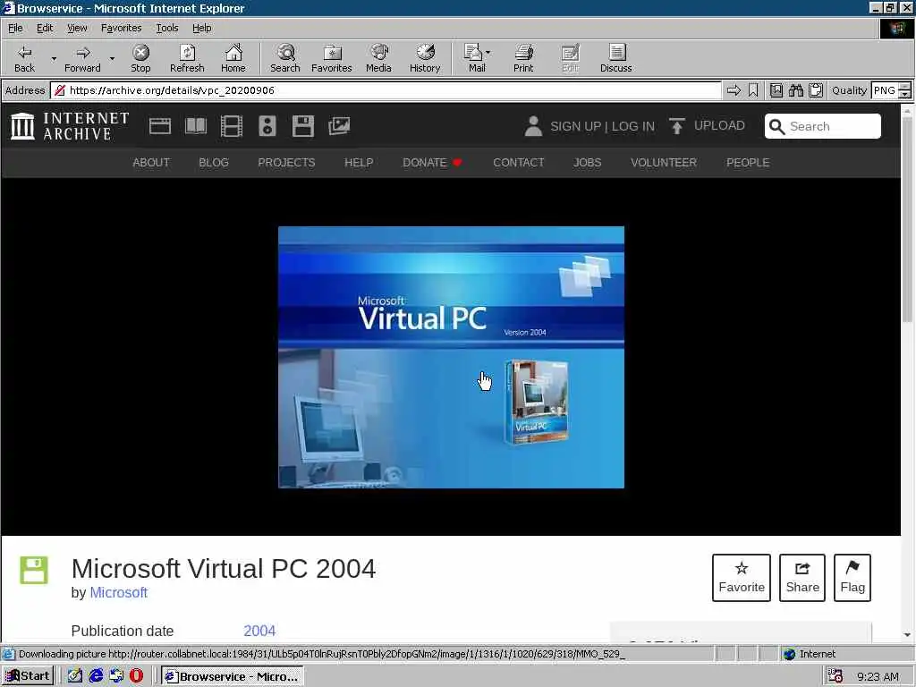The image size is (916, 687).
Task: Open the 2004 publication date link
Action: (259, 631)
